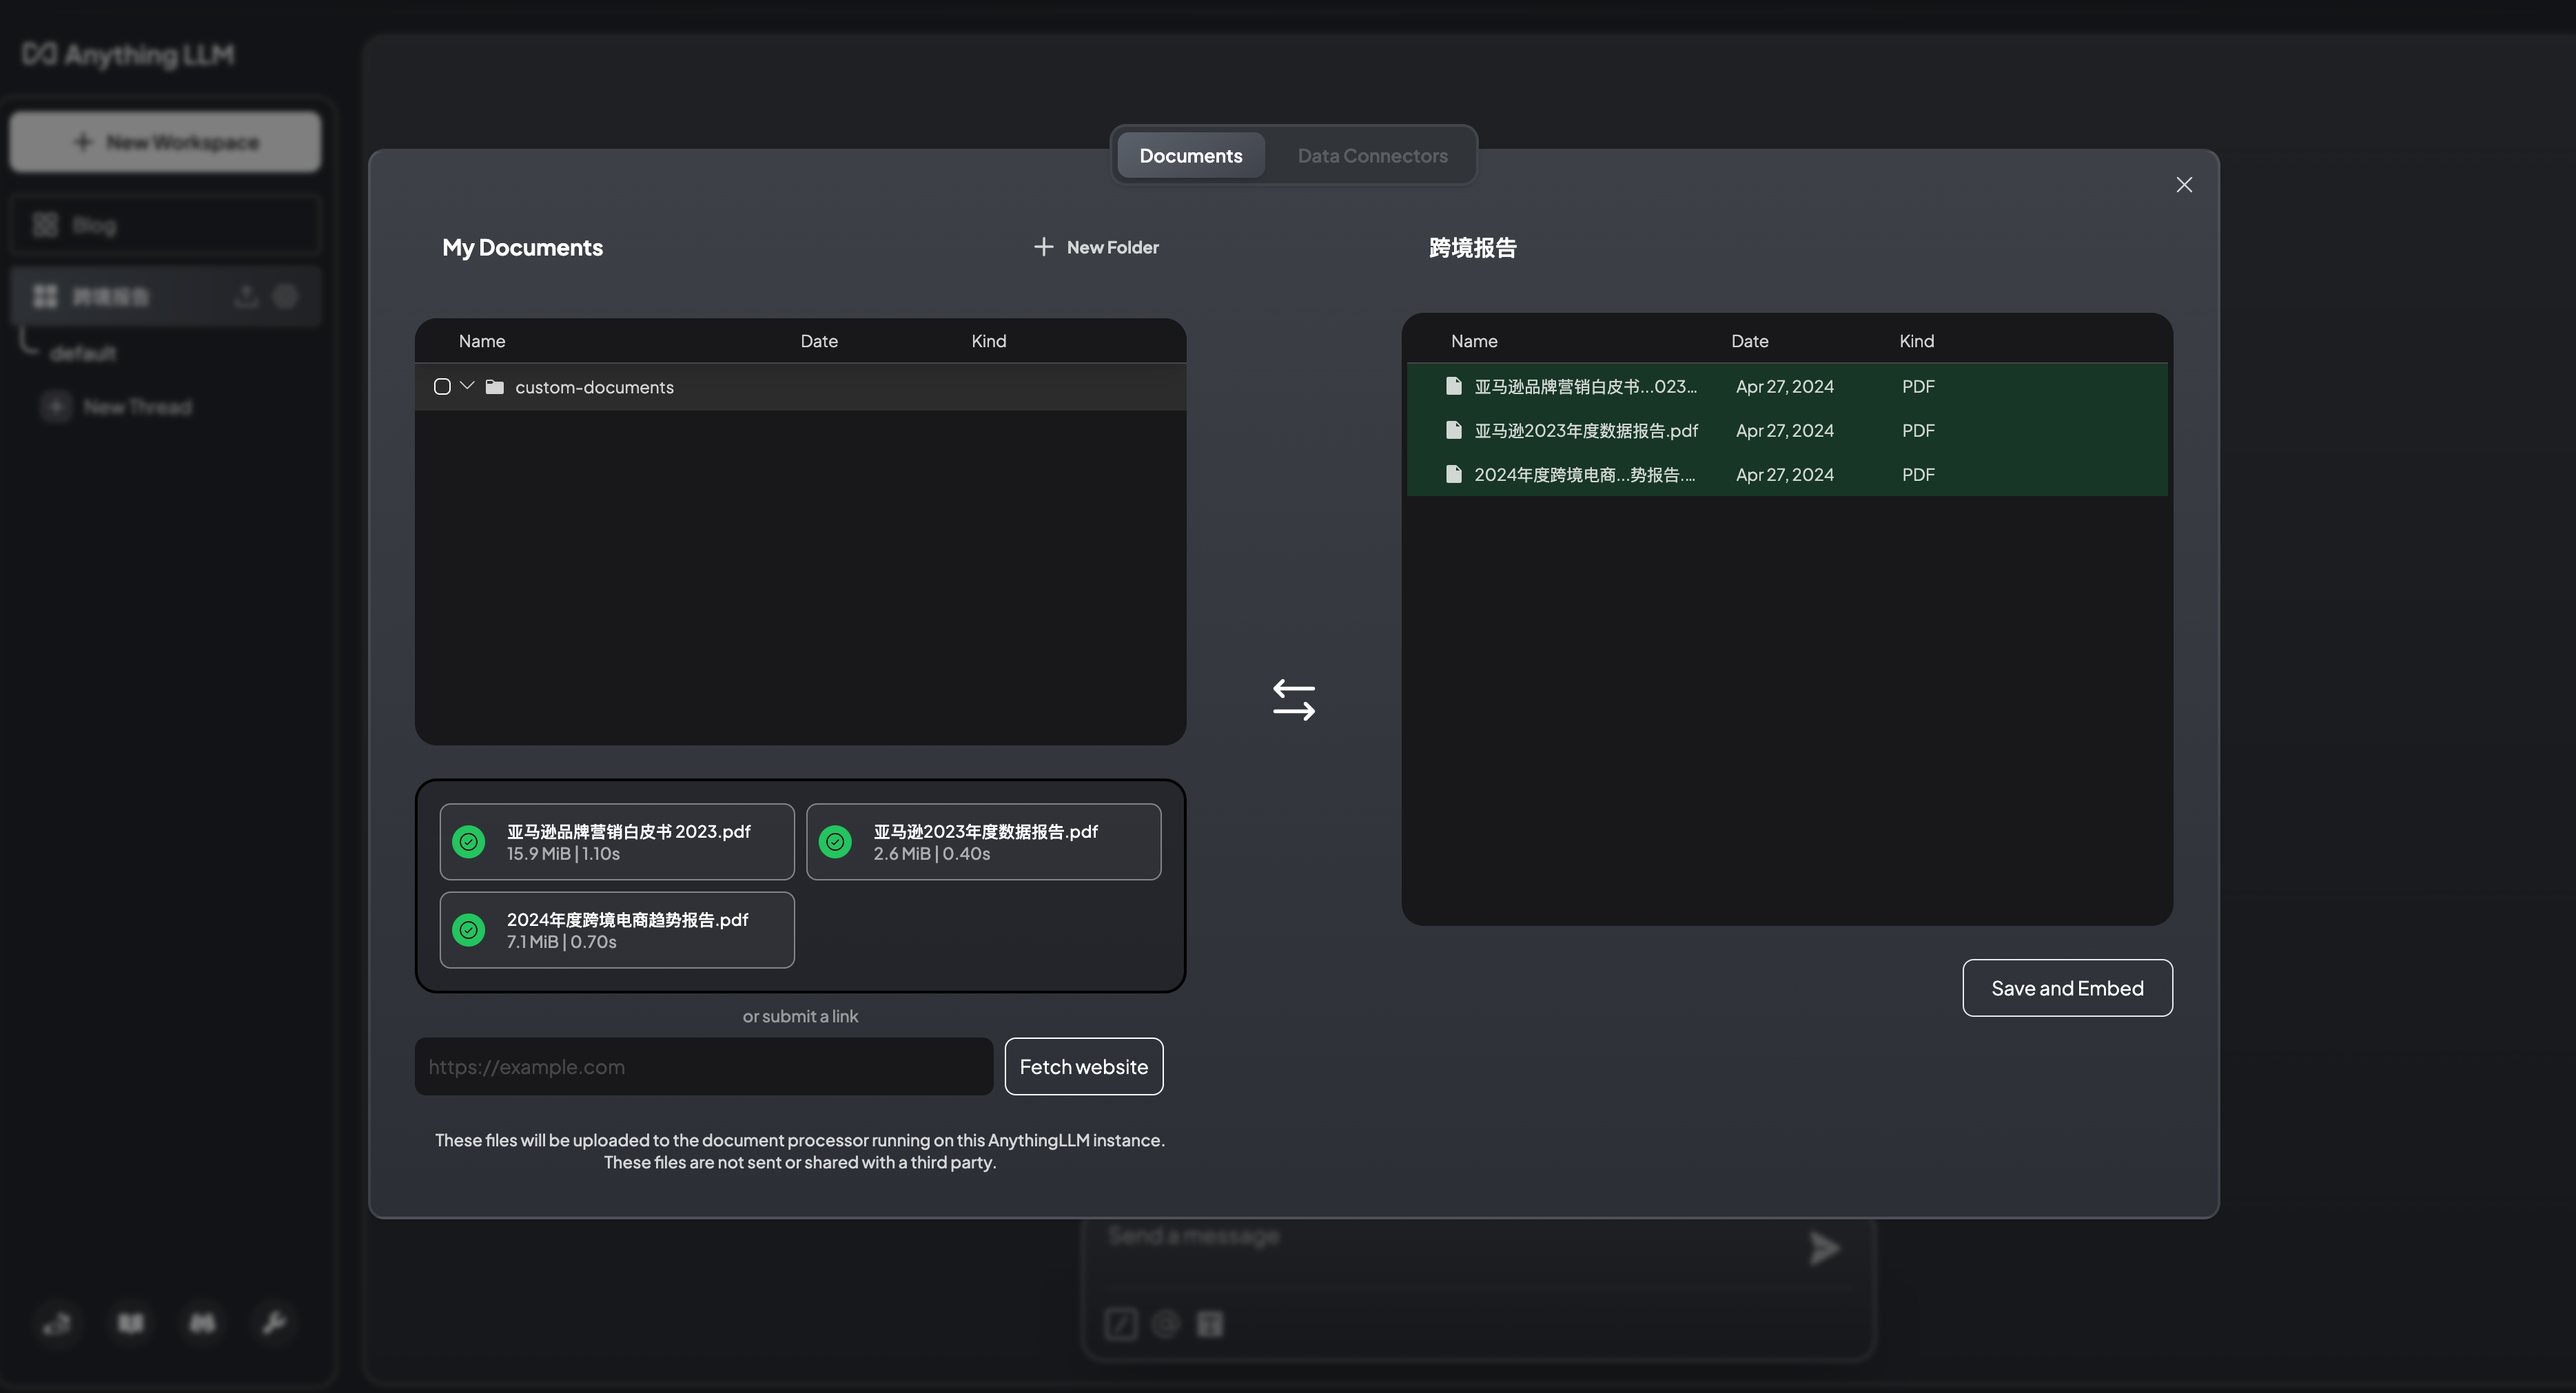Close the documents dialog with the X
The width and height of the screenshot is (2576, 1393).
(2184, 185)
